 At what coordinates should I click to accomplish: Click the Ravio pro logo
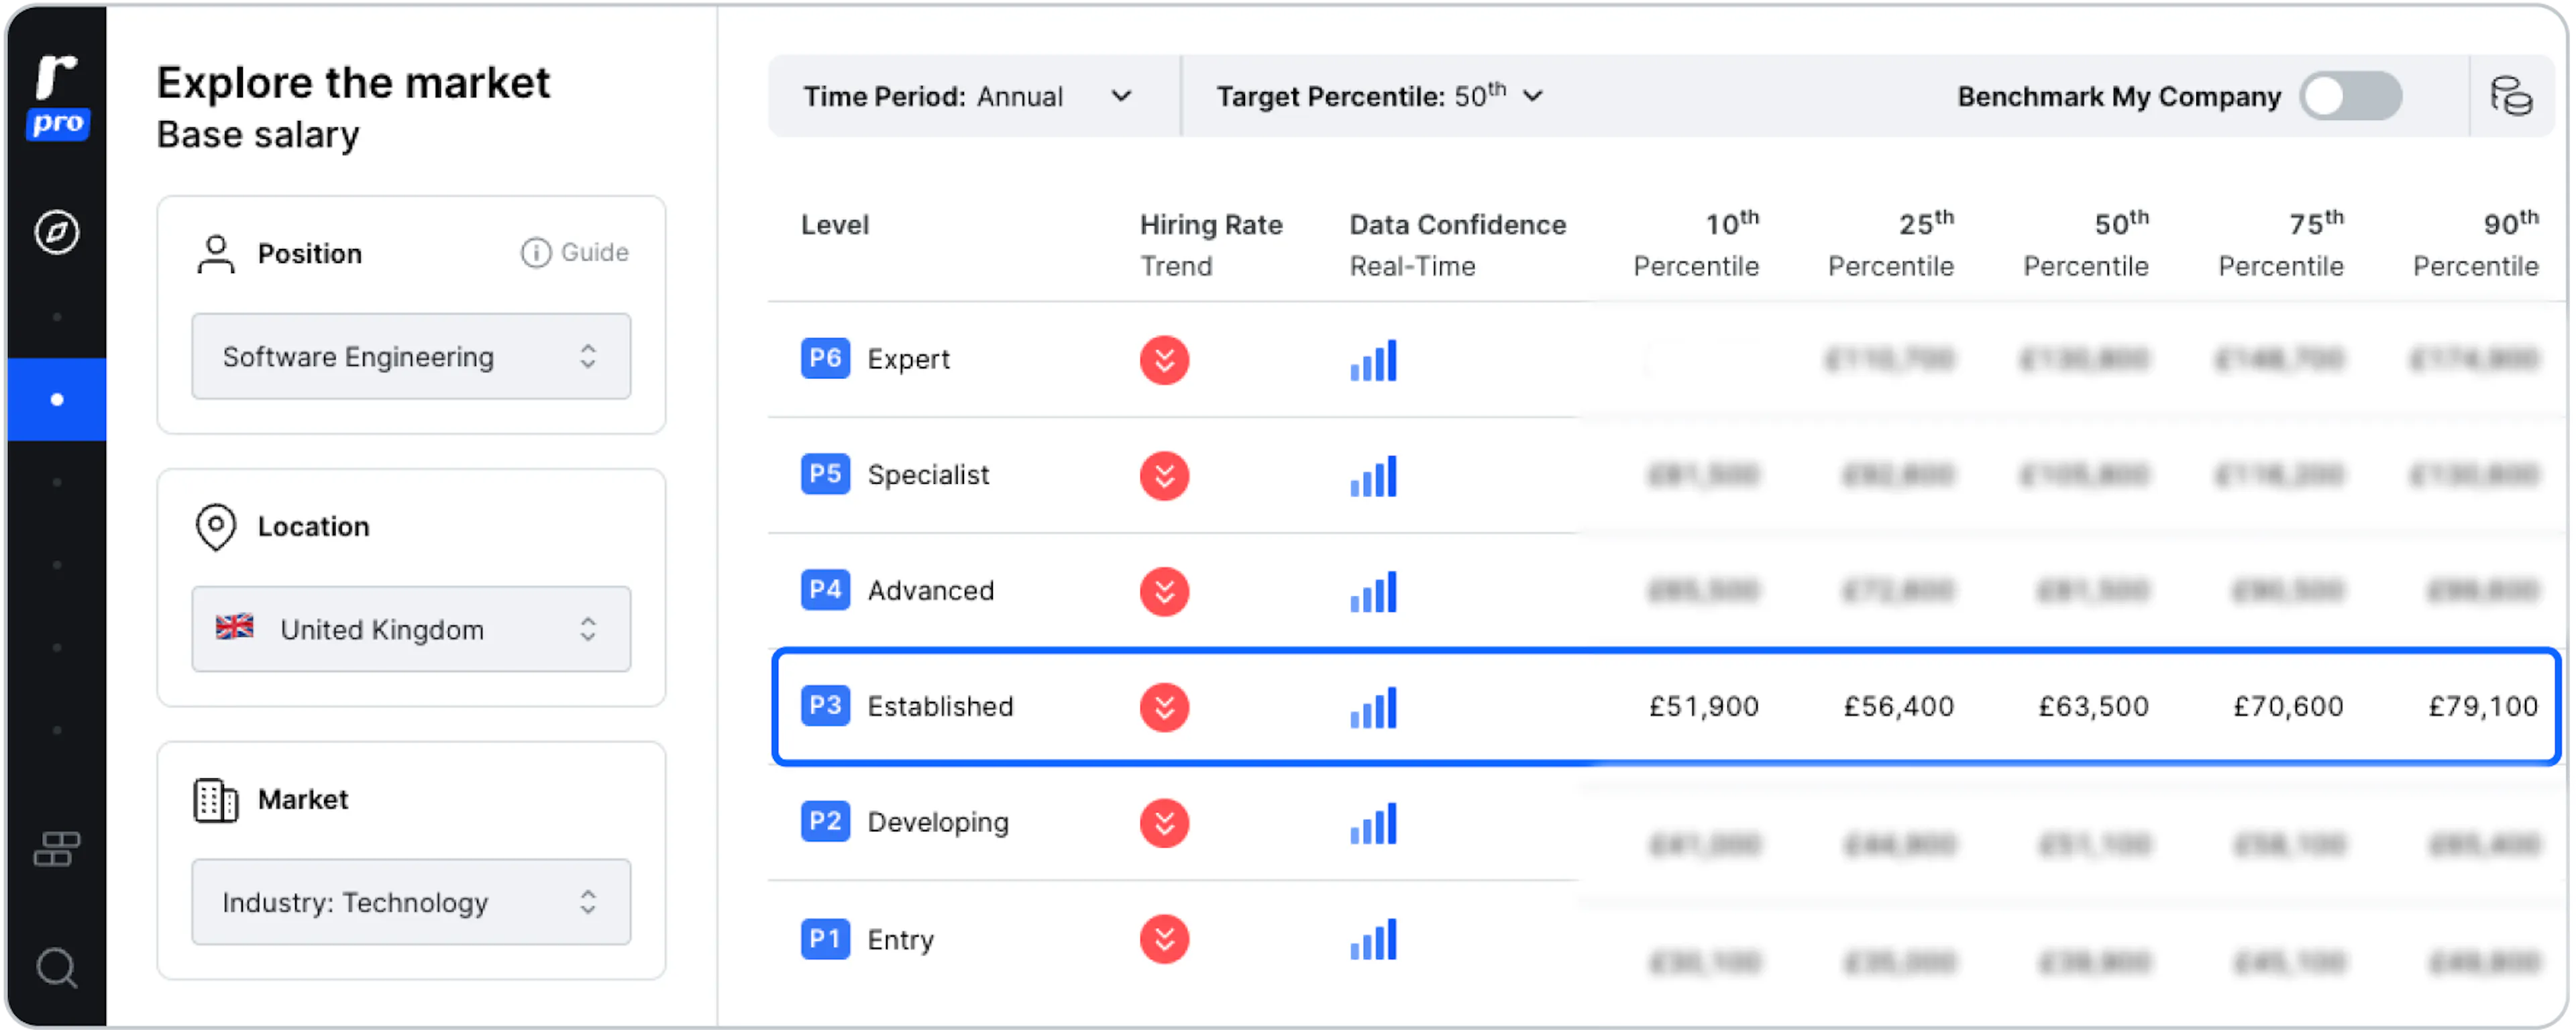click(57, 98)
